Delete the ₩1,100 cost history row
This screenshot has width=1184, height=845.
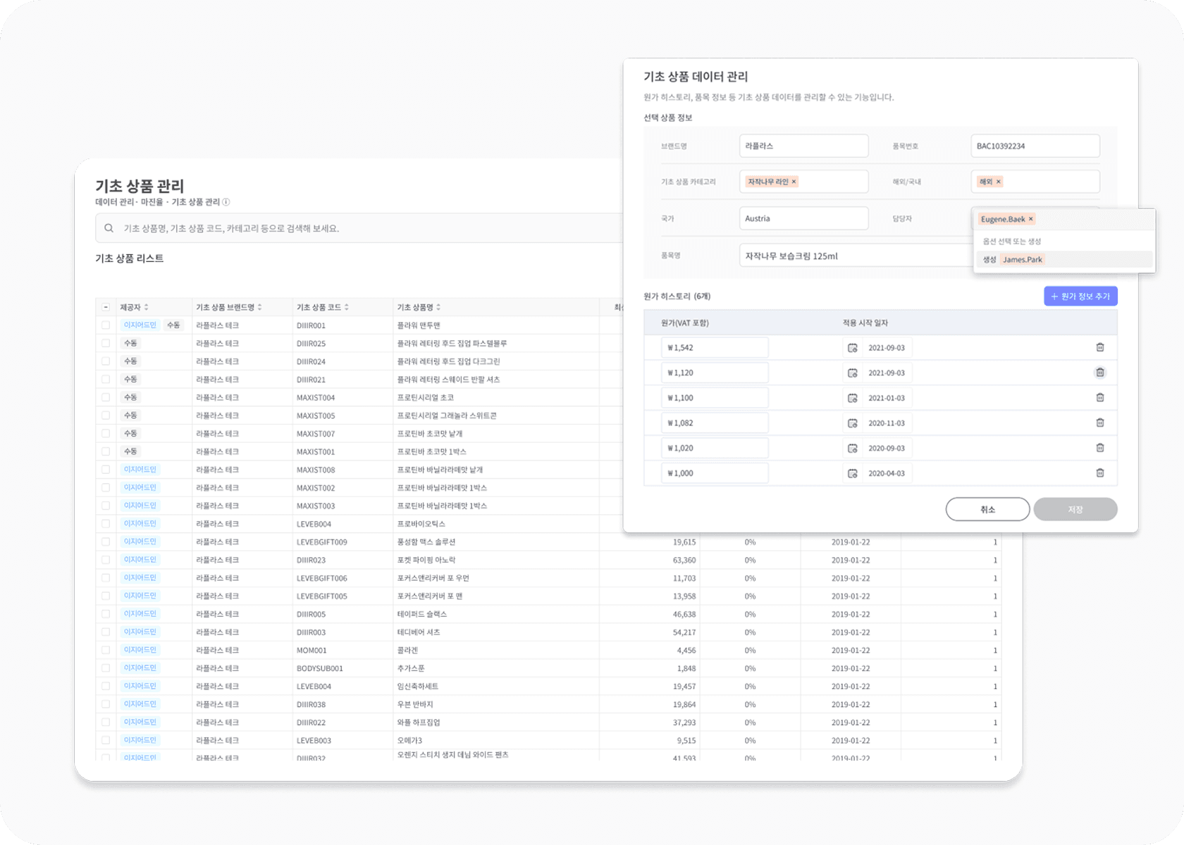click(1099, 397)
